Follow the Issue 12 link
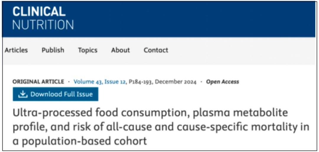 114,82
